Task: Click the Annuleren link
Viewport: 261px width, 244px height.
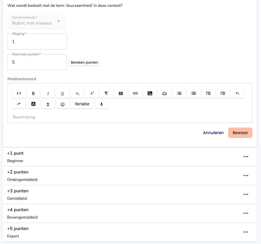Action: (213, 133)
